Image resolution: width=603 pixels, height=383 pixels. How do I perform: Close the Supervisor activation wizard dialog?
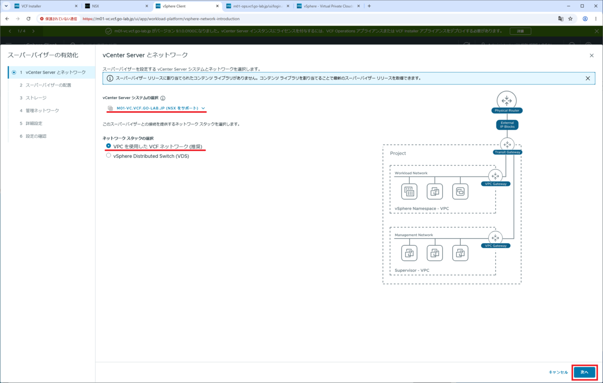(x=591, y=55)
